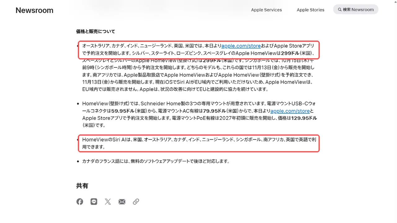Viewport: 397px width, 223px height.
Task: Open the 検索 Newsroom search field
Action: click(356, 10)
